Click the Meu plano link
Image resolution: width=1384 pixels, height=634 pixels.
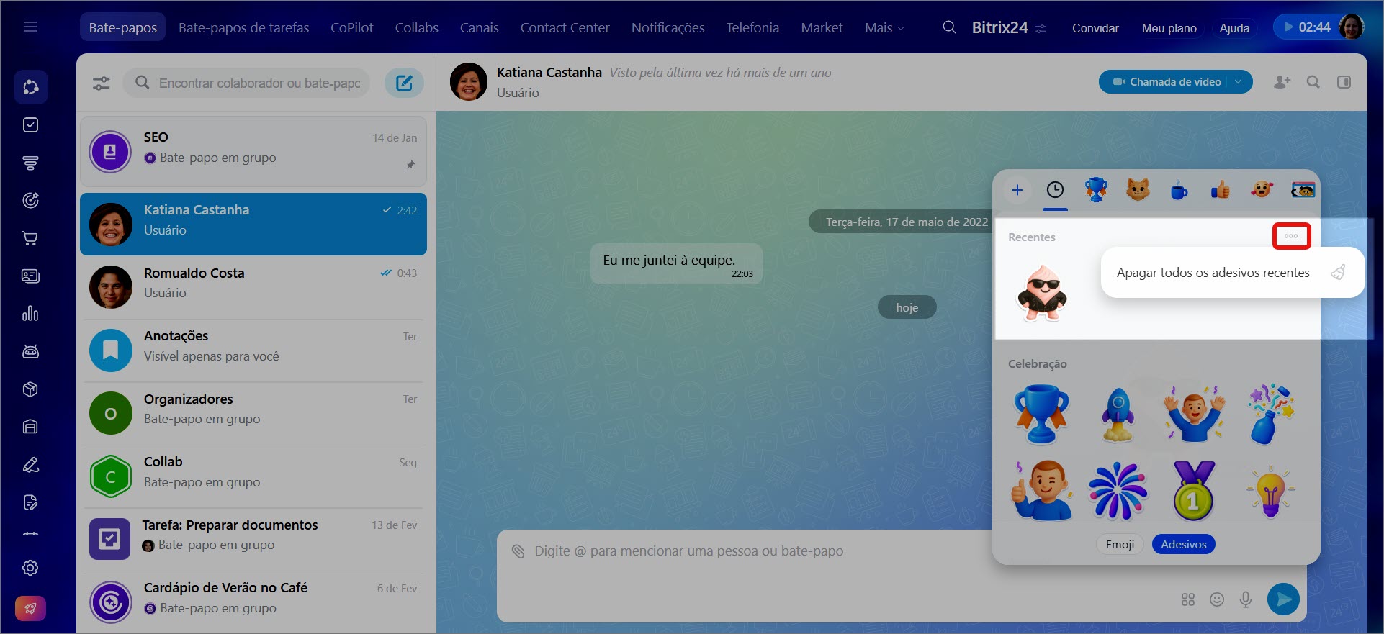1169,28
